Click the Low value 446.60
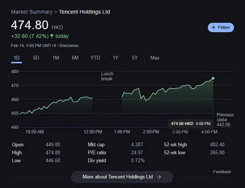Viewport: 245px width, 188px height. (53, 160)
